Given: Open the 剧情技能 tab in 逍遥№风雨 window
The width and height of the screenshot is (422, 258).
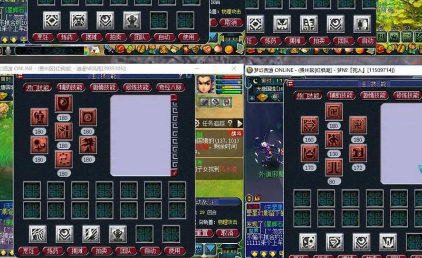Looking at the screenshot, I should pos(104,87).
